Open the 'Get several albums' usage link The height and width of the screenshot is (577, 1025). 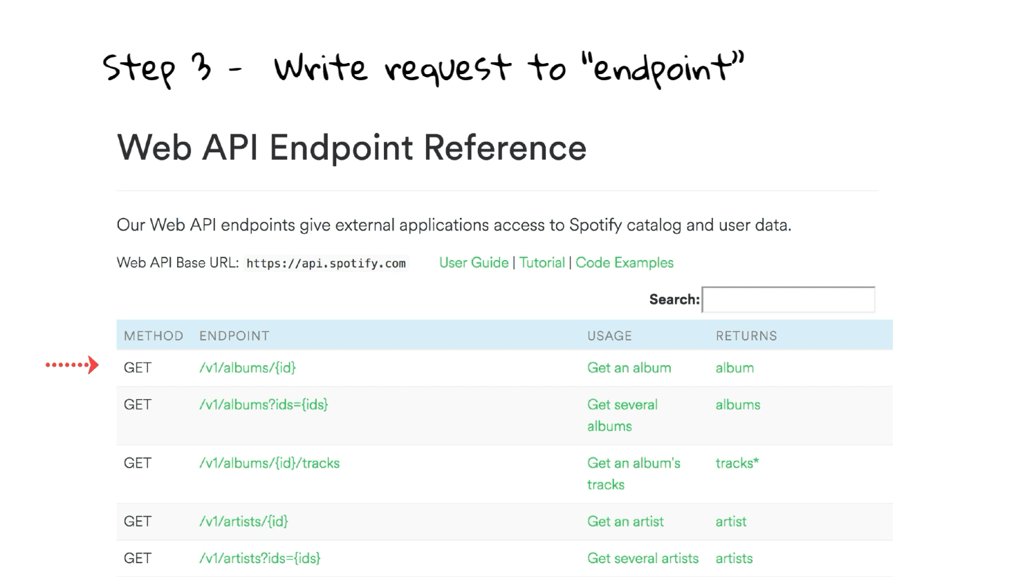pyautogui.click(x=622, y=415)
